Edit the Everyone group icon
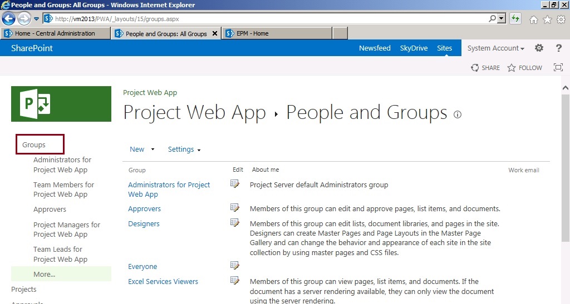The image size is (570, 304). [235, 266]
